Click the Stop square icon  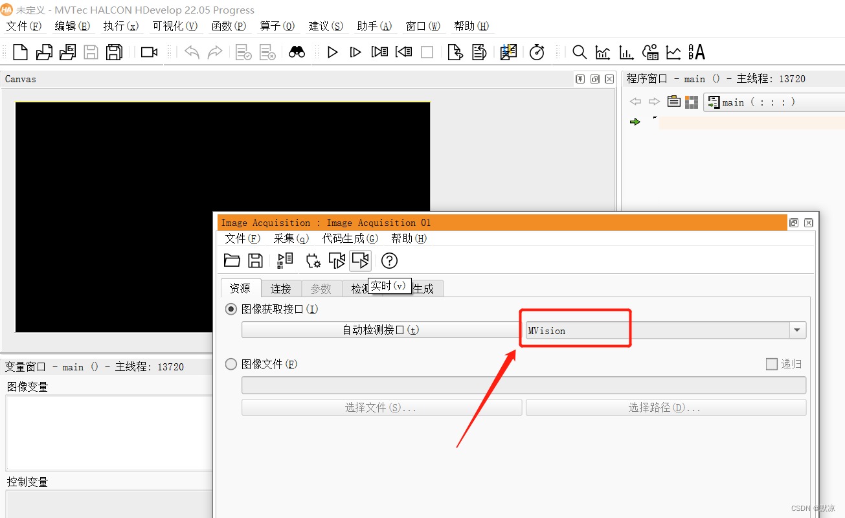(427, 52)
